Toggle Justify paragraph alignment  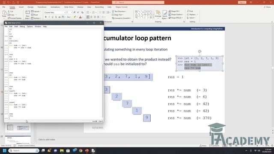click(98, 17)
